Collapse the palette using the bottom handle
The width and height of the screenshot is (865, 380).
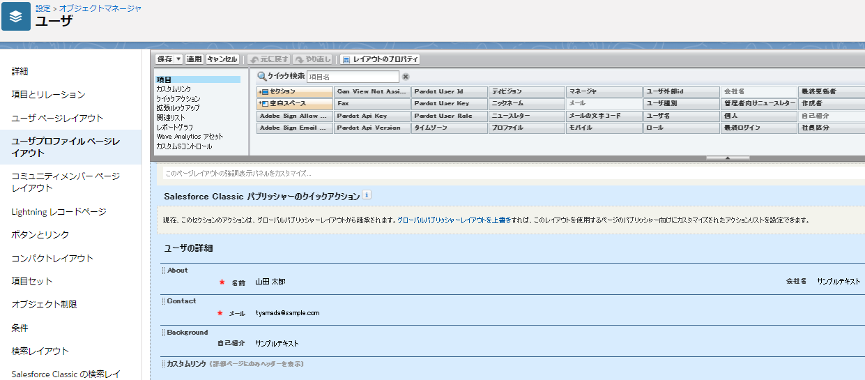727,158
